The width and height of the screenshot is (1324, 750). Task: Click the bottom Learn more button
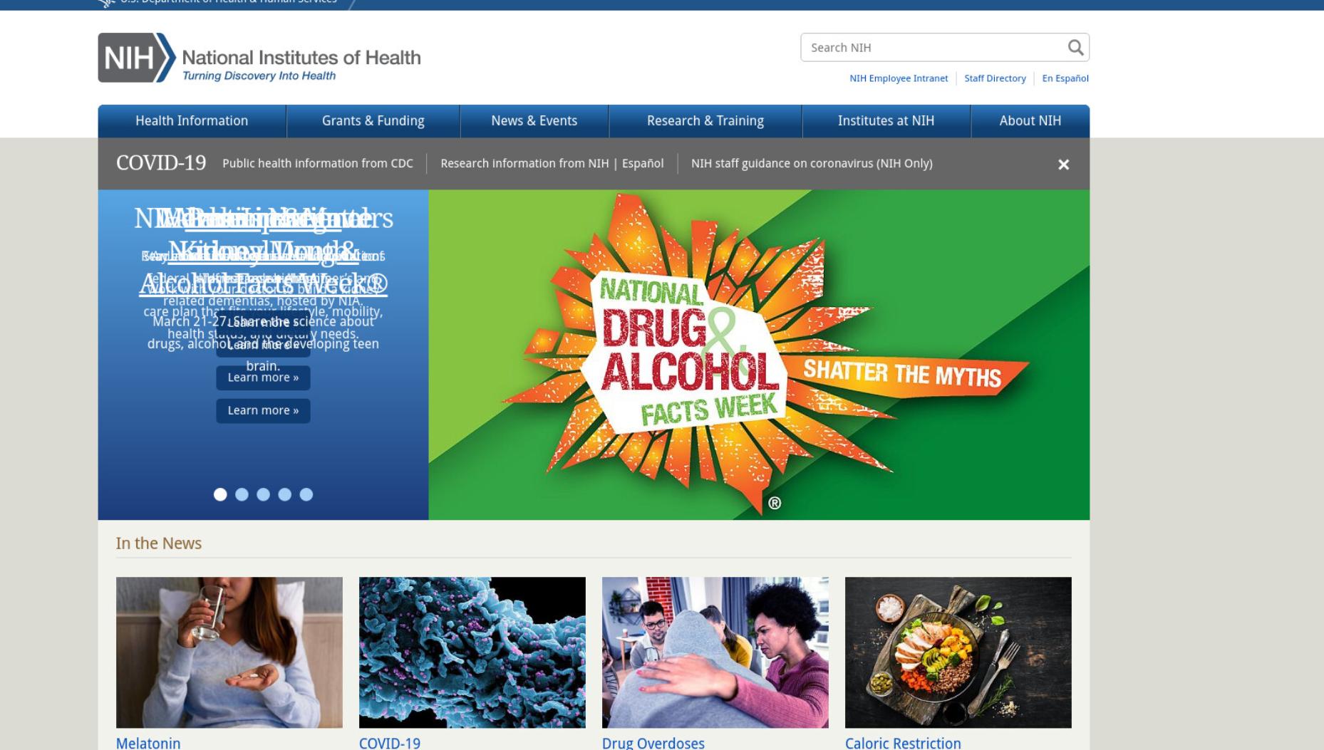tap(263, 411)
